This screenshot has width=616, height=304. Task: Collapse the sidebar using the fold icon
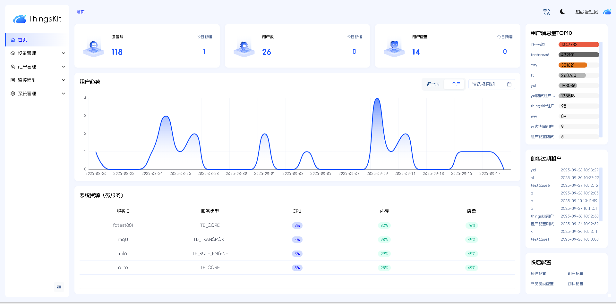tap(59, 287)
